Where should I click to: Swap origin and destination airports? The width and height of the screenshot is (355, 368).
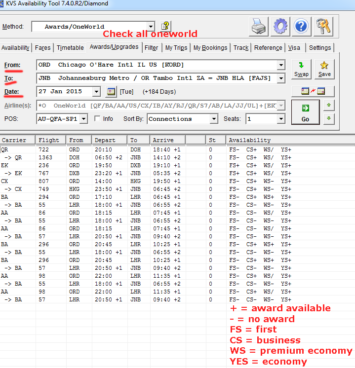[301, 69]
